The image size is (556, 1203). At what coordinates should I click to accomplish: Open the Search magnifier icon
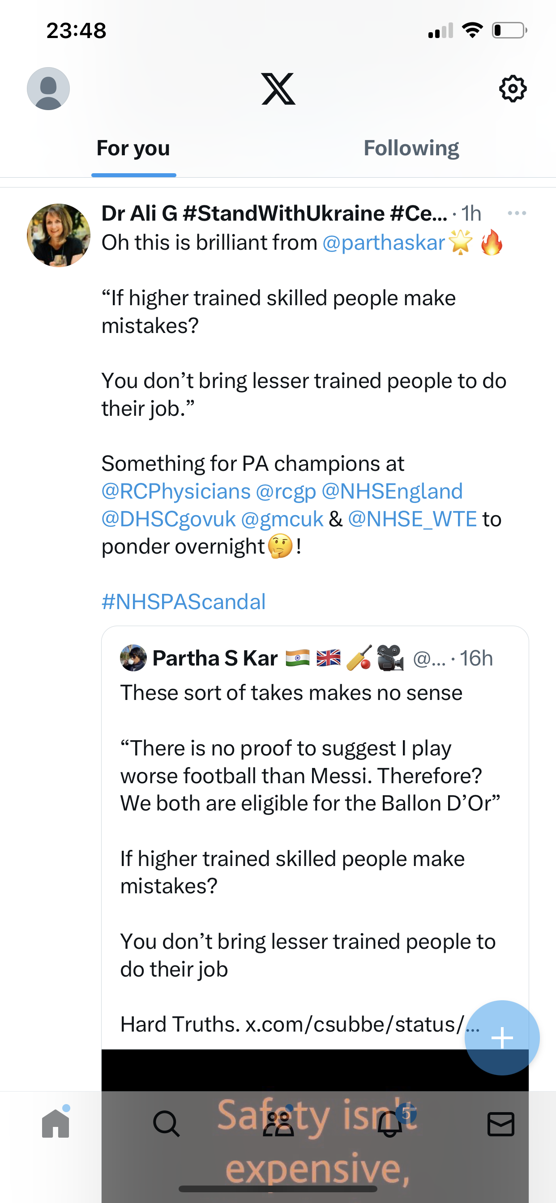167,1124
